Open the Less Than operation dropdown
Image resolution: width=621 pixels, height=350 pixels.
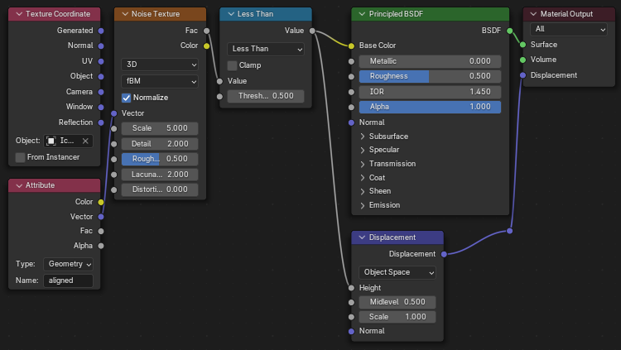tap(265, 49)
